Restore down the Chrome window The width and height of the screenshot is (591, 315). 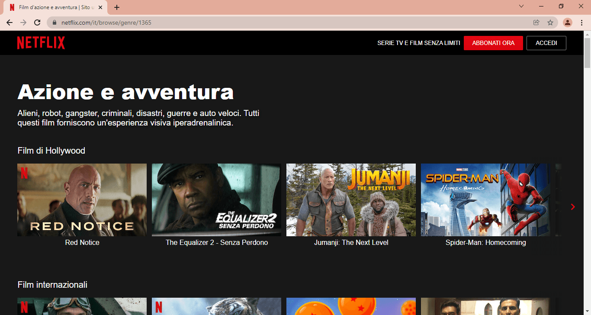pyautogui.click(x=561, y=6)
